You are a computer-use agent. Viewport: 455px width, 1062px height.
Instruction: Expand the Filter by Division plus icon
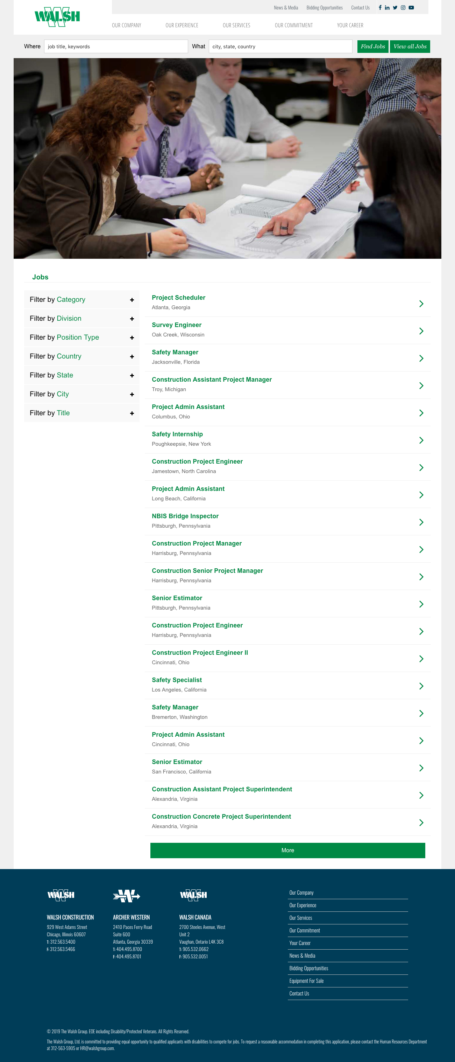point(132,319)
